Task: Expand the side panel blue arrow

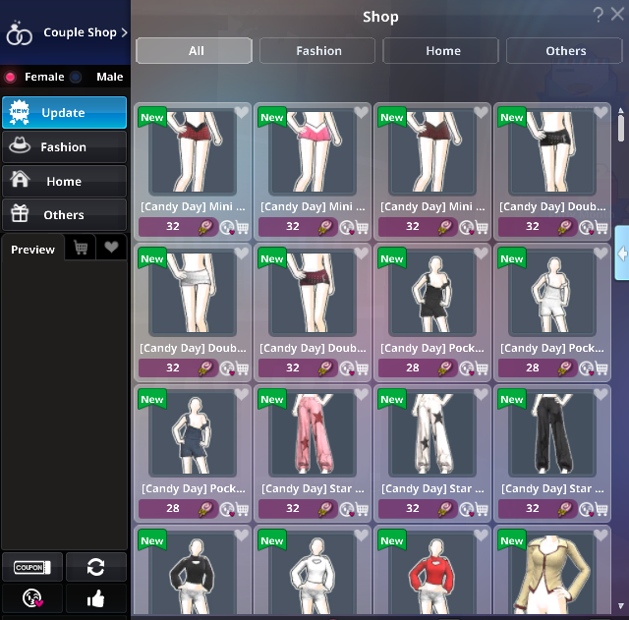Action: coord(622,254)
